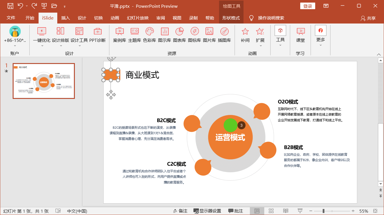This screenshot has width=384, height=215.
Task: Open the 设计排版 tool
Action: tap(60, 35)
